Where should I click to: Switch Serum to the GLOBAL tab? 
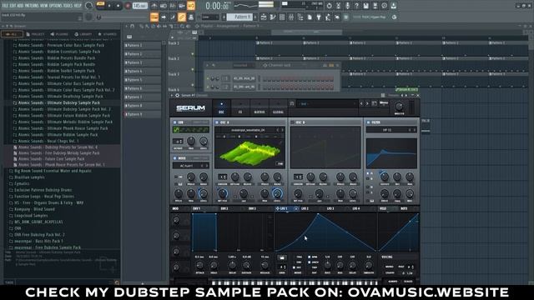(278, 107)
